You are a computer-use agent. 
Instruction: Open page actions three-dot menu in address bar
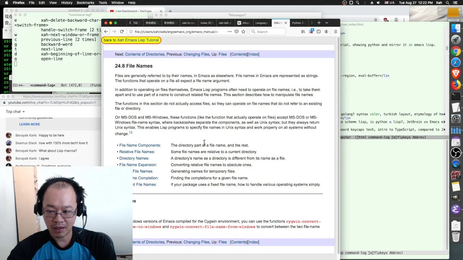[230, 32]
